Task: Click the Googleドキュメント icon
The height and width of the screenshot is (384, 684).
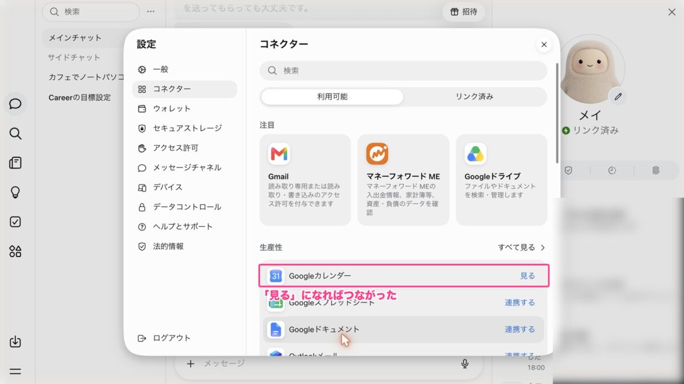Action: tap(276, 329)
